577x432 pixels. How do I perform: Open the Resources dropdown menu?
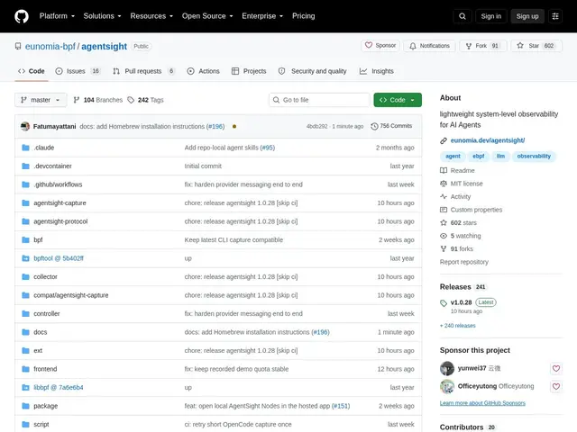[x=151, y=16]
